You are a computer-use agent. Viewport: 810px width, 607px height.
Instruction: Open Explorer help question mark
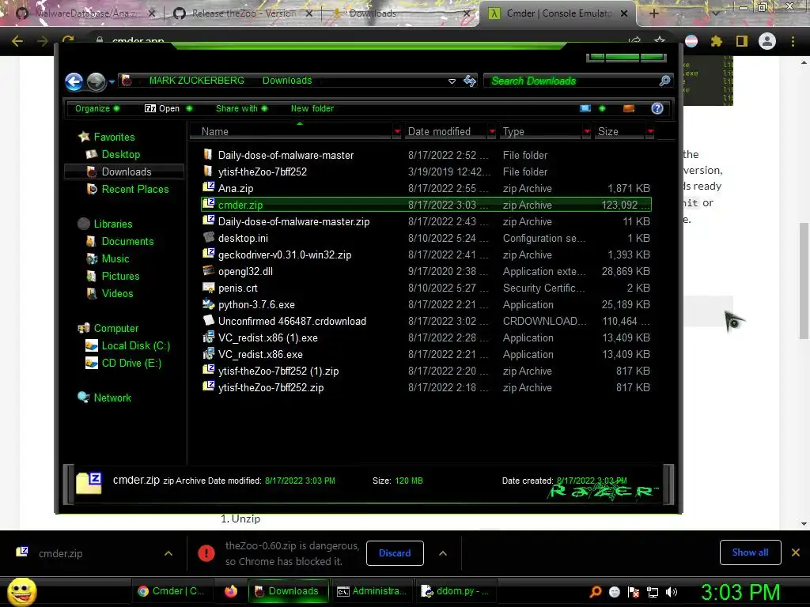pos(657,108)
